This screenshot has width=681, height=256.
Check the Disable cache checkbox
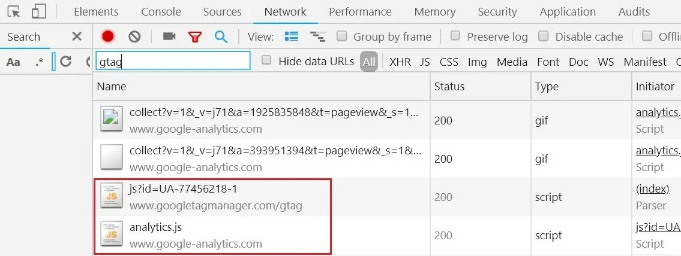pos(544,36)
